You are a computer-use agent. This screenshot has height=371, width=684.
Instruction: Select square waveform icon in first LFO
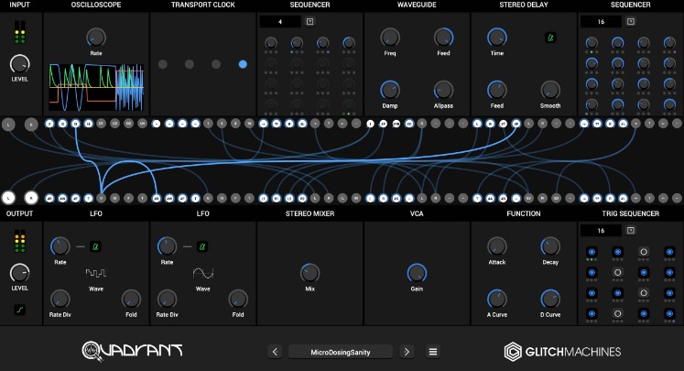point(96,273)
